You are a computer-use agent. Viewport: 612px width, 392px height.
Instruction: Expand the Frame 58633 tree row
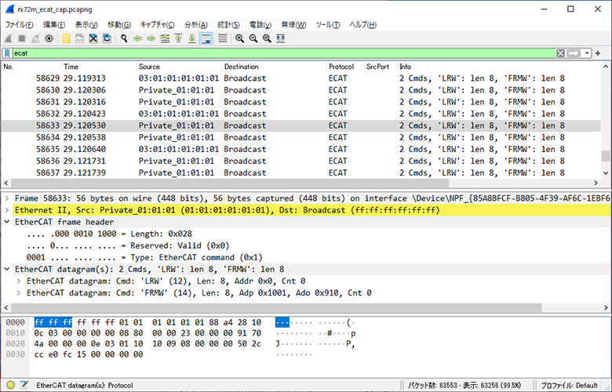click(6, 198)
